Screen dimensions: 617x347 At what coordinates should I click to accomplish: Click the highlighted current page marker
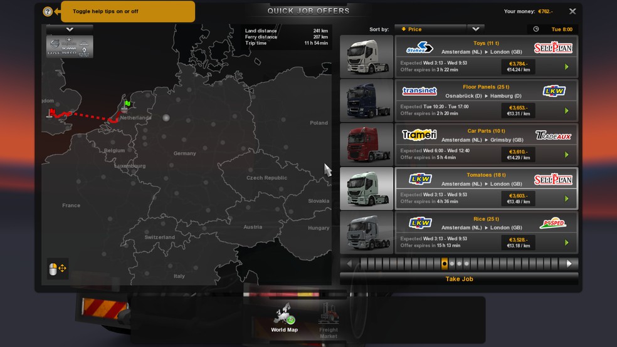click(x=445, y=264)
